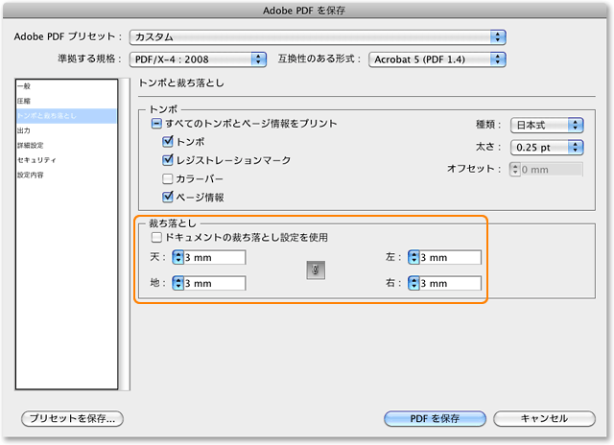Uncheck the ページ情報 checkbox
Screen dimensions: 614x445
tap(168, 197)
